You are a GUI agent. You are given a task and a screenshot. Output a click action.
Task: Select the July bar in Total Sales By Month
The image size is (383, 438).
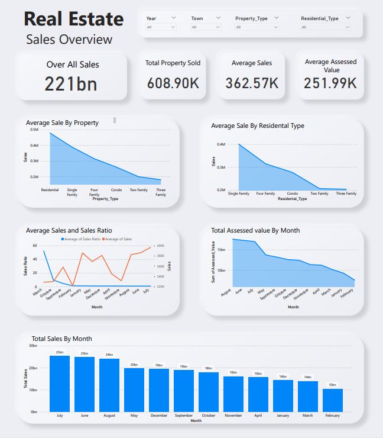pyautogui.click(x=60, y=384)
